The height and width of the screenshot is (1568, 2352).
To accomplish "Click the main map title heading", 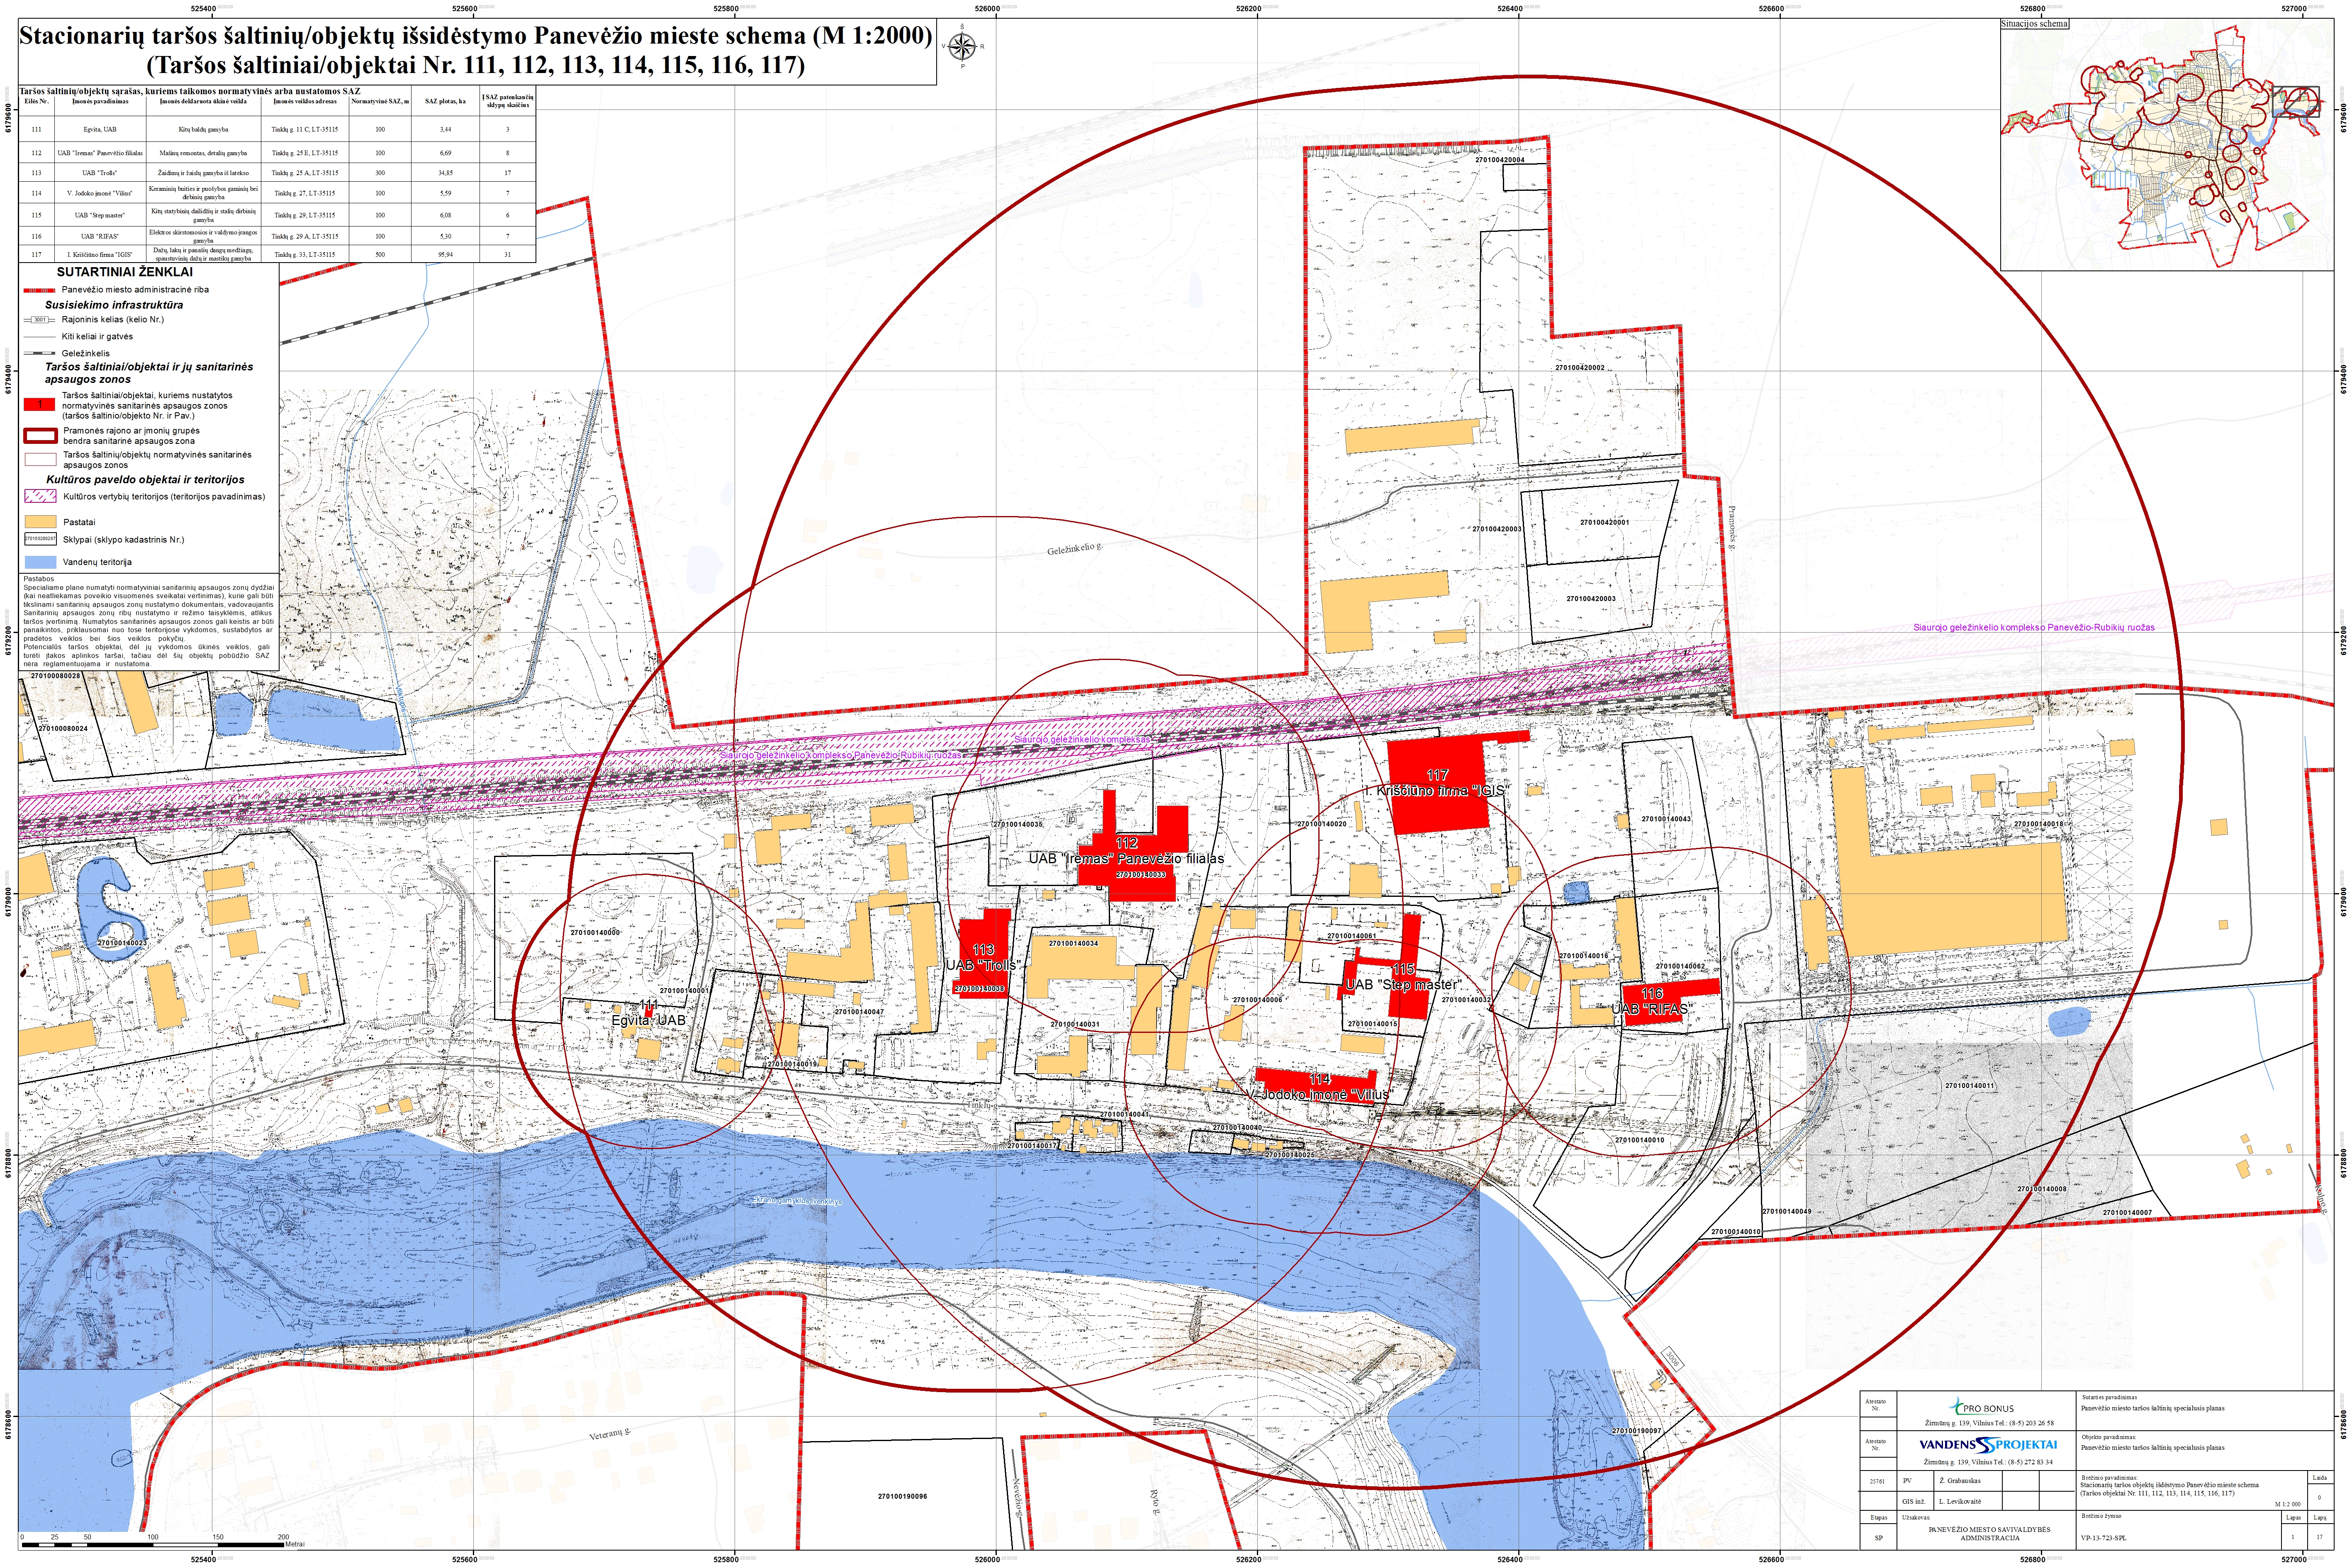I will (x=476, y=50).
